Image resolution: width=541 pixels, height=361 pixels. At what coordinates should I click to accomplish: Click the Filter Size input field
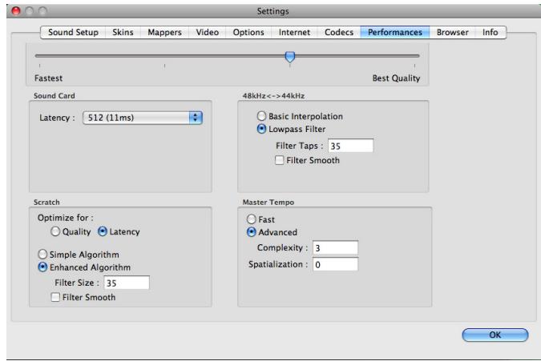point(127,283)
